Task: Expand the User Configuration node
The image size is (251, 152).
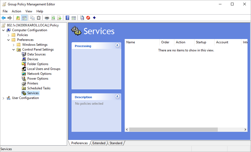Action: point(3,98)
